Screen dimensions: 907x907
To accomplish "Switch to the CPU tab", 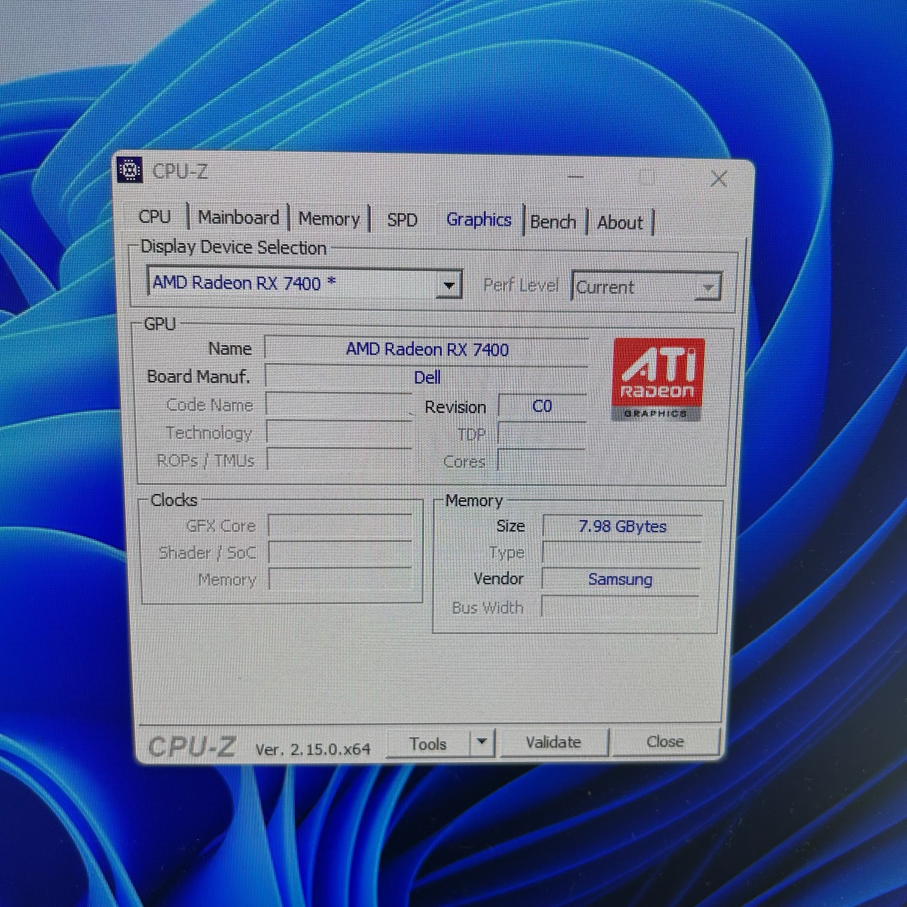I will click(155, 217).
